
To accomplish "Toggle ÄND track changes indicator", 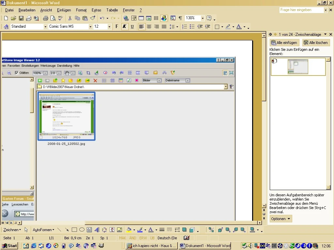I will (x=133, y=238).
